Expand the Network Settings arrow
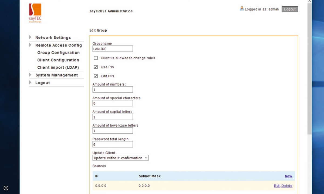 click(x=30, y=37)
